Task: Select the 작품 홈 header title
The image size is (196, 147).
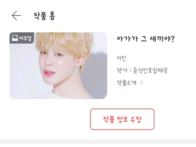Action: pos(44,16)
